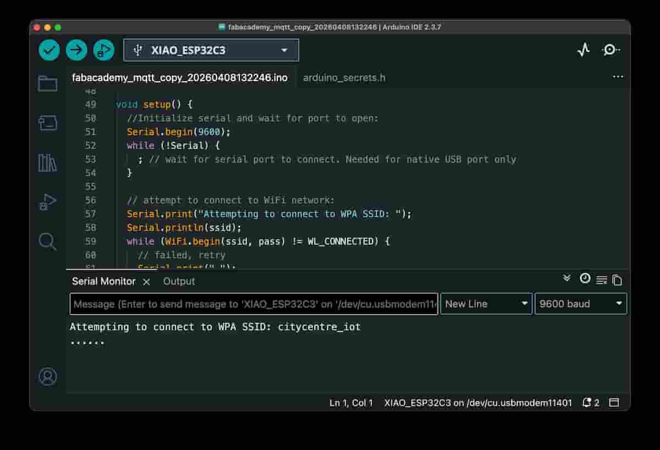Open the Library Manager sidebar icon
This screenshot has width=660, height=450.
pyautogui.click(x=48, y=163)
